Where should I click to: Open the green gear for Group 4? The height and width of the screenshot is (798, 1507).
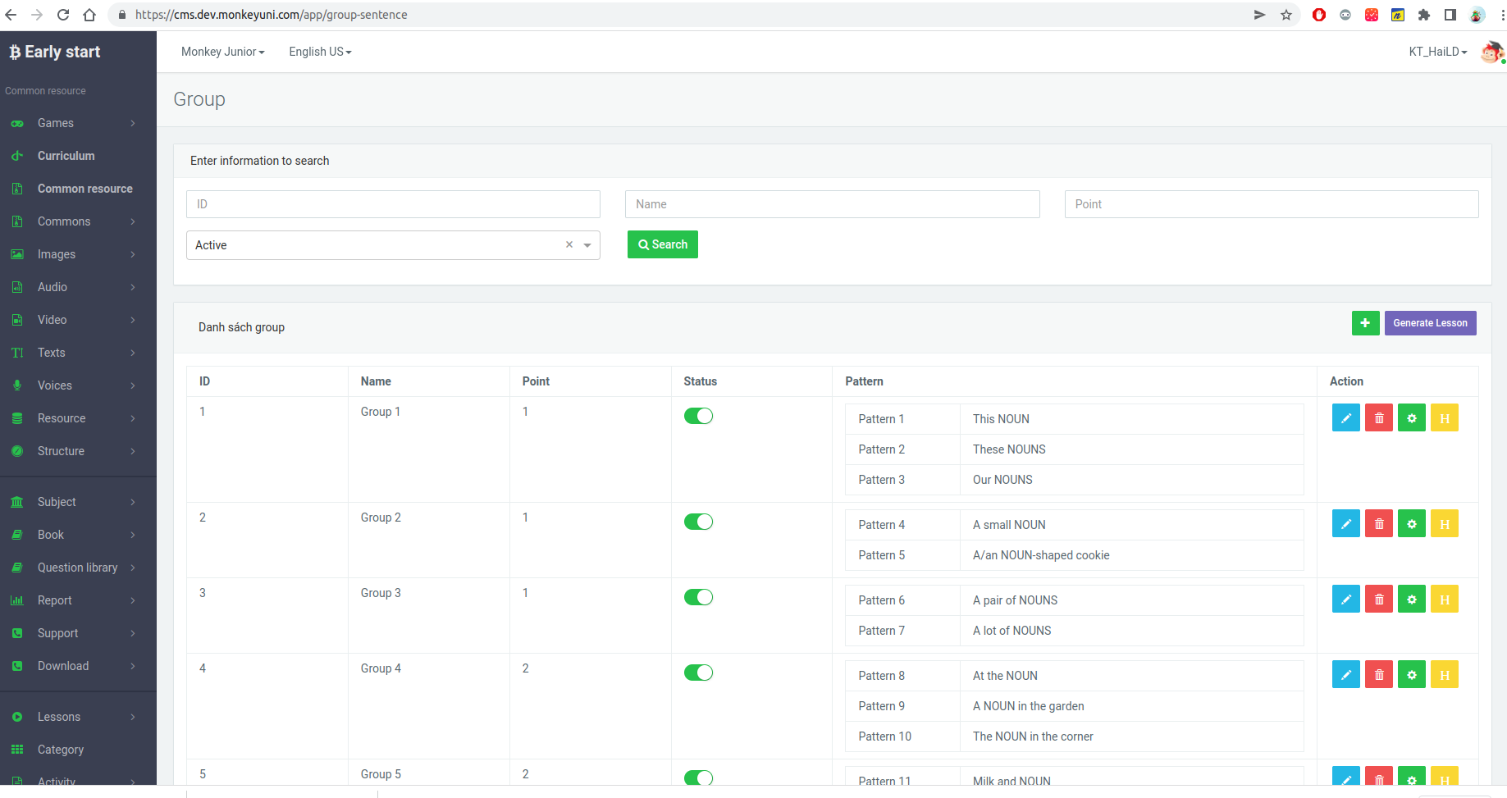tap(1411, 675)
